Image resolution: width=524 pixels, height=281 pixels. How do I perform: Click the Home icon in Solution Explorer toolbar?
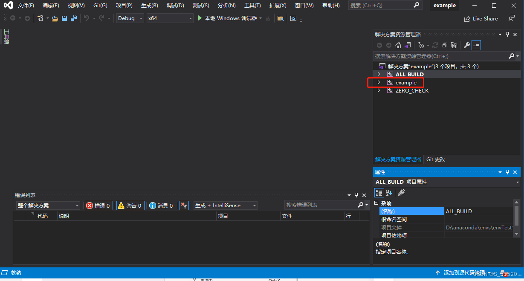point(398,45)
